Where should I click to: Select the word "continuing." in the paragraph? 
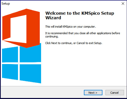pos(52,36)
